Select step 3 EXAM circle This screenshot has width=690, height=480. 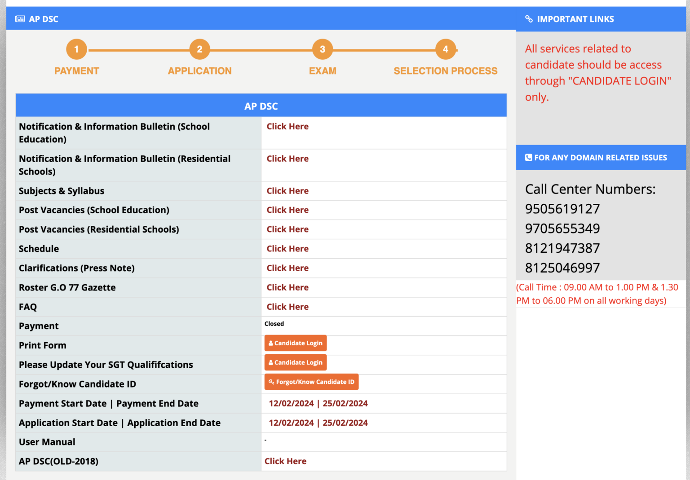click(x=323, y=49)
